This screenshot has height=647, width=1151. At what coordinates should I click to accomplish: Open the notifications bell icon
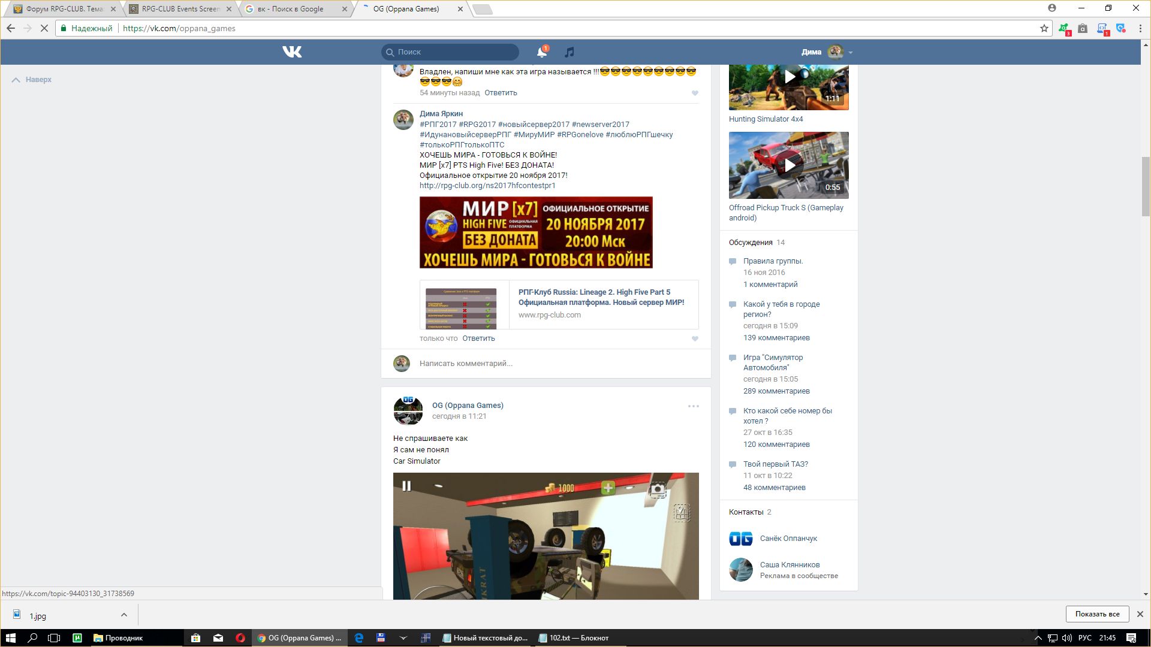[x=541, y=52]
